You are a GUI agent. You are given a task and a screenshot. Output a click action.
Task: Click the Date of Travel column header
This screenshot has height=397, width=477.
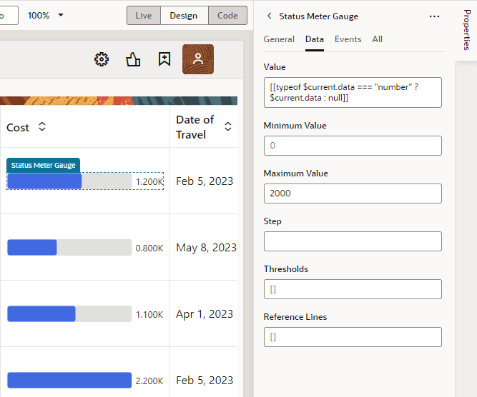pyautogui.click(x=195, y=127)
